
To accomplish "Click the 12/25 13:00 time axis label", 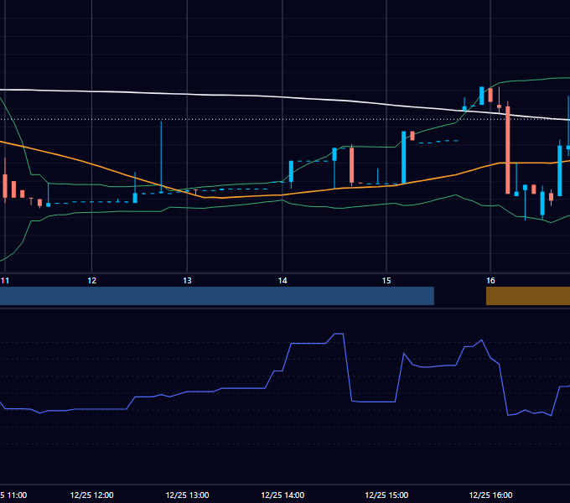I will (x=187, y=495).
